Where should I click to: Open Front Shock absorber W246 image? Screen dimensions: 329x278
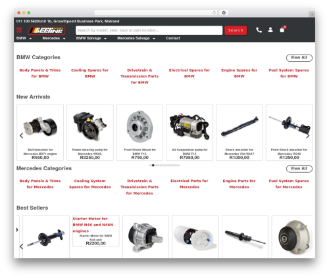(290, 126)
